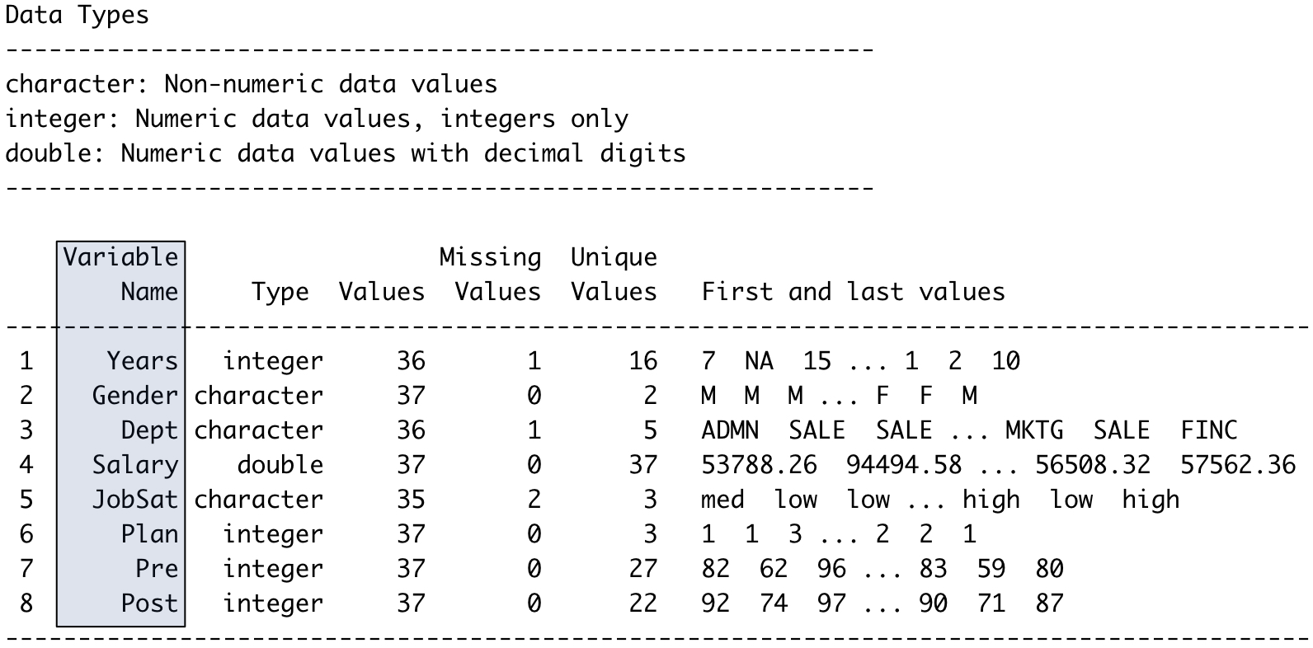Click the Variable Name column header
The height and width of the screenshot is (648, 1313).
(x=121, y=275)
